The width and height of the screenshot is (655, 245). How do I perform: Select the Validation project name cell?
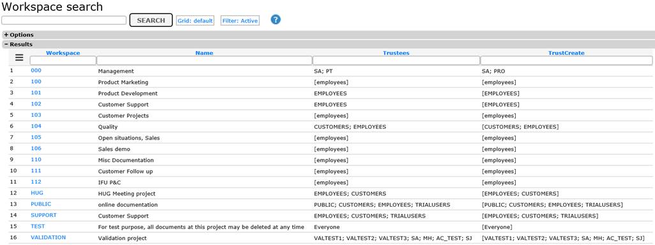point(122,238)
